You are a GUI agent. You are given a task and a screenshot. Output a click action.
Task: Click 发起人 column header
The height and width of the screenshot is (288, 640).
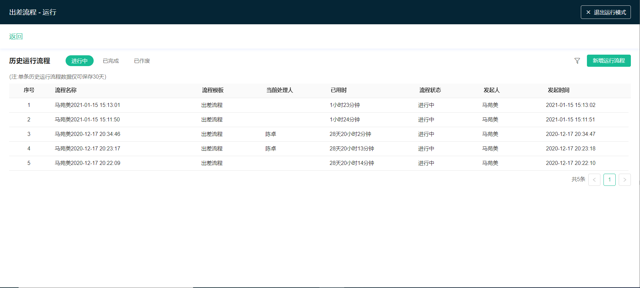(491, 90)
